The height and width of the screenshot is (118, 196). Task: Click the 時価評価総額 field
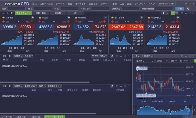click(x=164, y=9)
